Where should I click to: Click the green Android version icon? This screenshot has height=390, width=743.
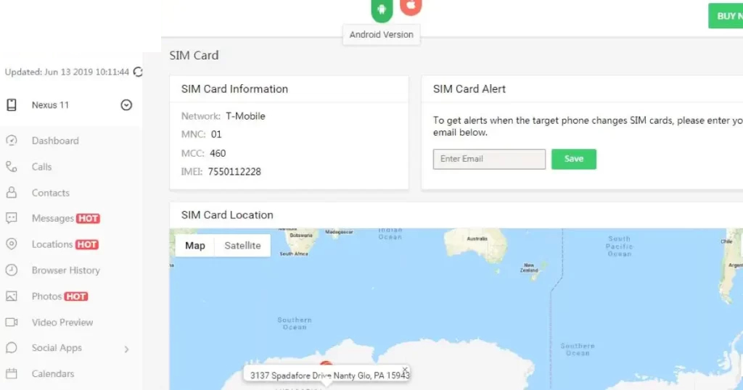[382, 9]
